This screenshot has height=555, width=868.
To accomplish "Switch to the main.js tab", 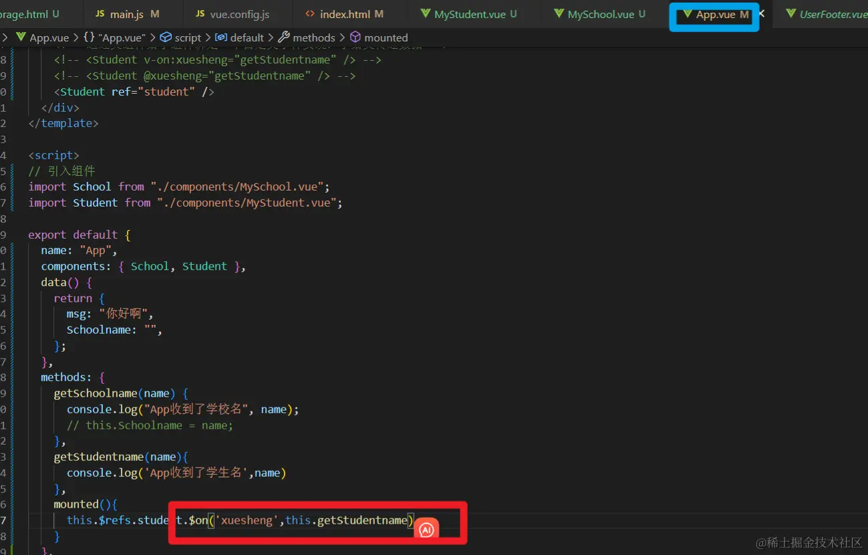I will 127,14.
